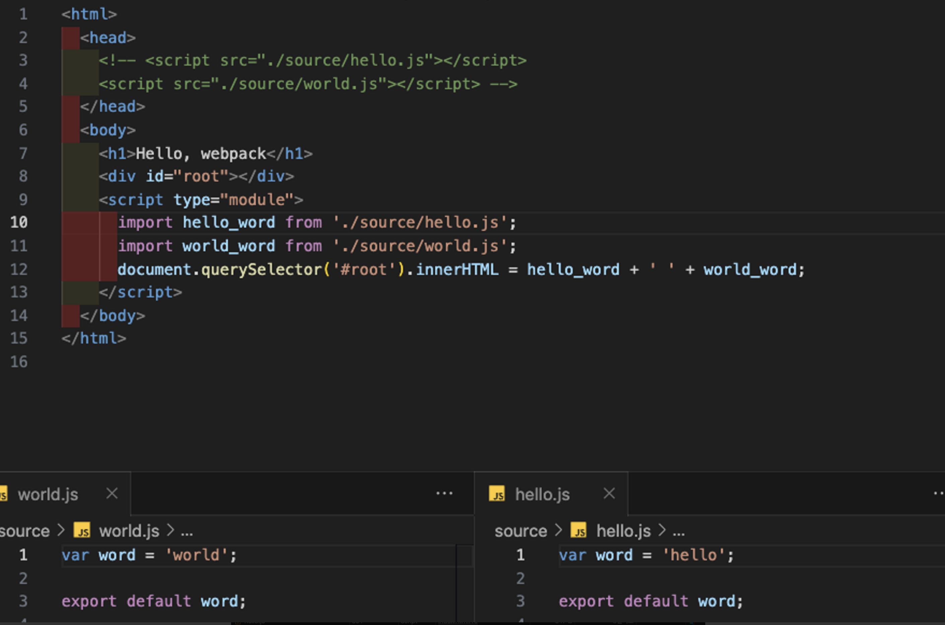Switch to the hello.js tab
This screenshot has width=945, height=625.
click(x=542, y=494)
